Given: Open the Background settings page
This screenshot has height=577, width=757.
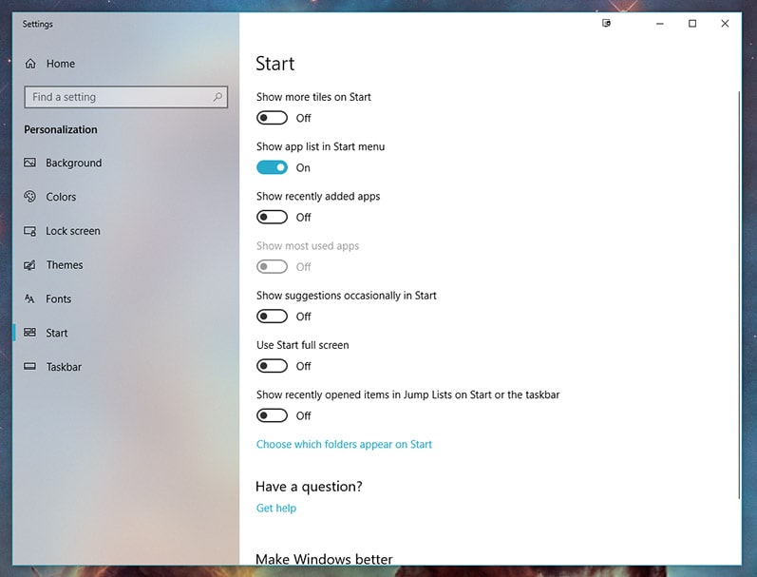Looking at the screenshot, I should pyautogui.click(x=125, y=163).
